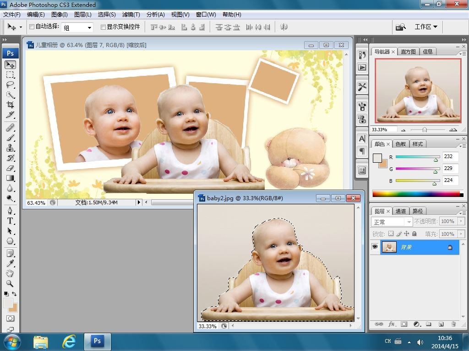Switch to the 直方图 panel tab
The width and height of the screenshot is (469, 351).
click(x=408, y=52)
